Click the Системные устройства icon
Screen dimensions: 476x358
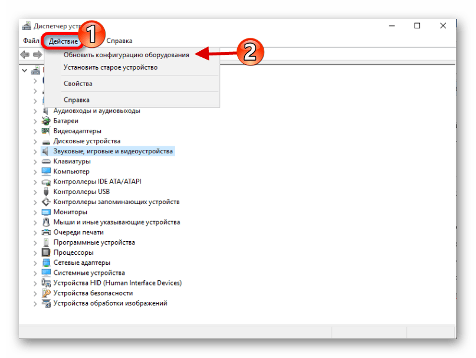[46, 272]
